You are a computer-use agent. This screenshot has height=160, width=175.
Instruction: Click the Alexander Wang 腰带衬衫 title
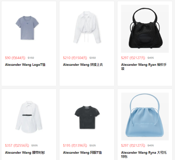tap(25, 152)
